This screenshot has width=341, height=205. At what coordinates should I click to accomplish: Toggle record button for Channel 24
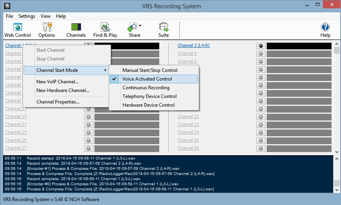coord(261,133)
